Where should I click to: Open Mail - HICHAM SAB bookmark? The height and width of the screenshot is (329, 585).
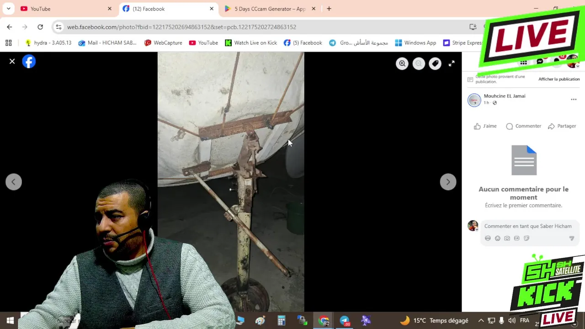(x=107, y=43)
